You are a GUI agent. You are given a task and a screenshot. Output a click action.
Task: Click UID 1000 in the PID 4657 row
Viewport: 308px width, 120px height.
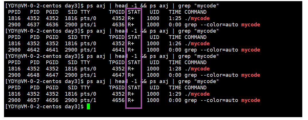point(153,100)
